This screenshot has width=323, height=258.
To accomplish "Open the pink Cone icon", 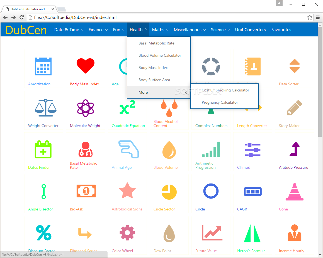I will (295, 192).
